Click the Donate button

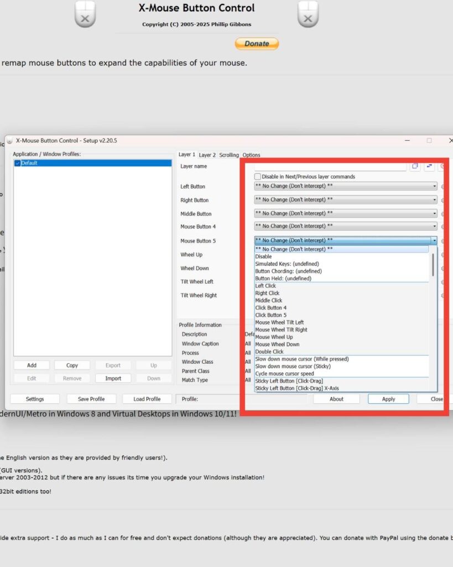pos(257,44)
